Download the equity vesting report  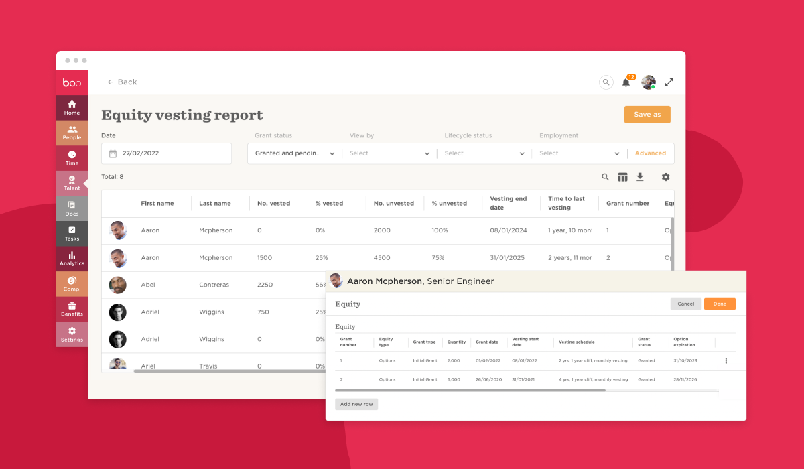pos(640,177)
